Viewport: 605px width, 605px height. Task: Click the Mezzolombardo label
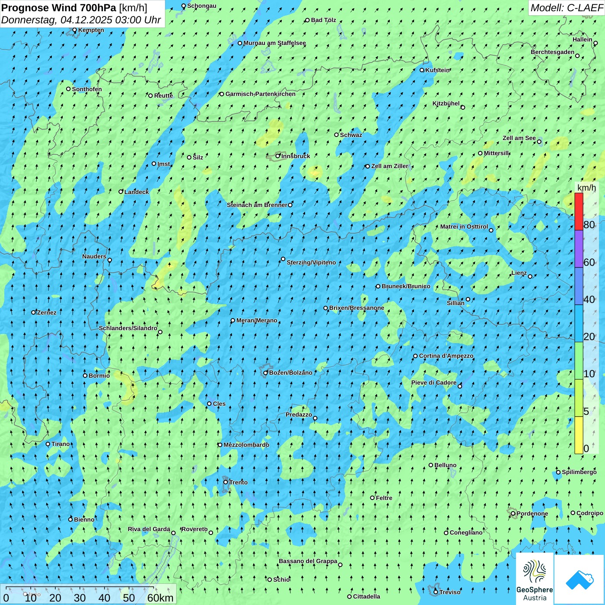[246, 445]
